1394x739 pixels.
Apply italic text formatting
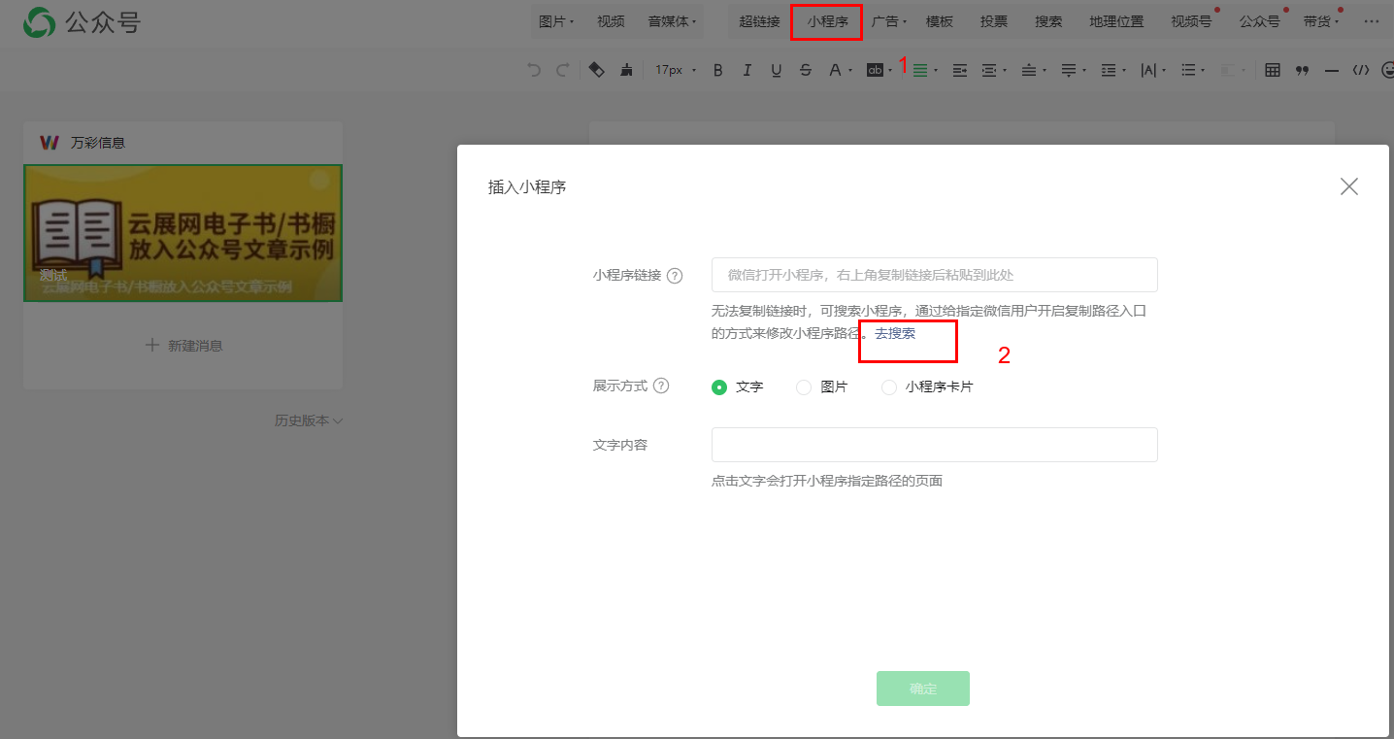[747, 70]
